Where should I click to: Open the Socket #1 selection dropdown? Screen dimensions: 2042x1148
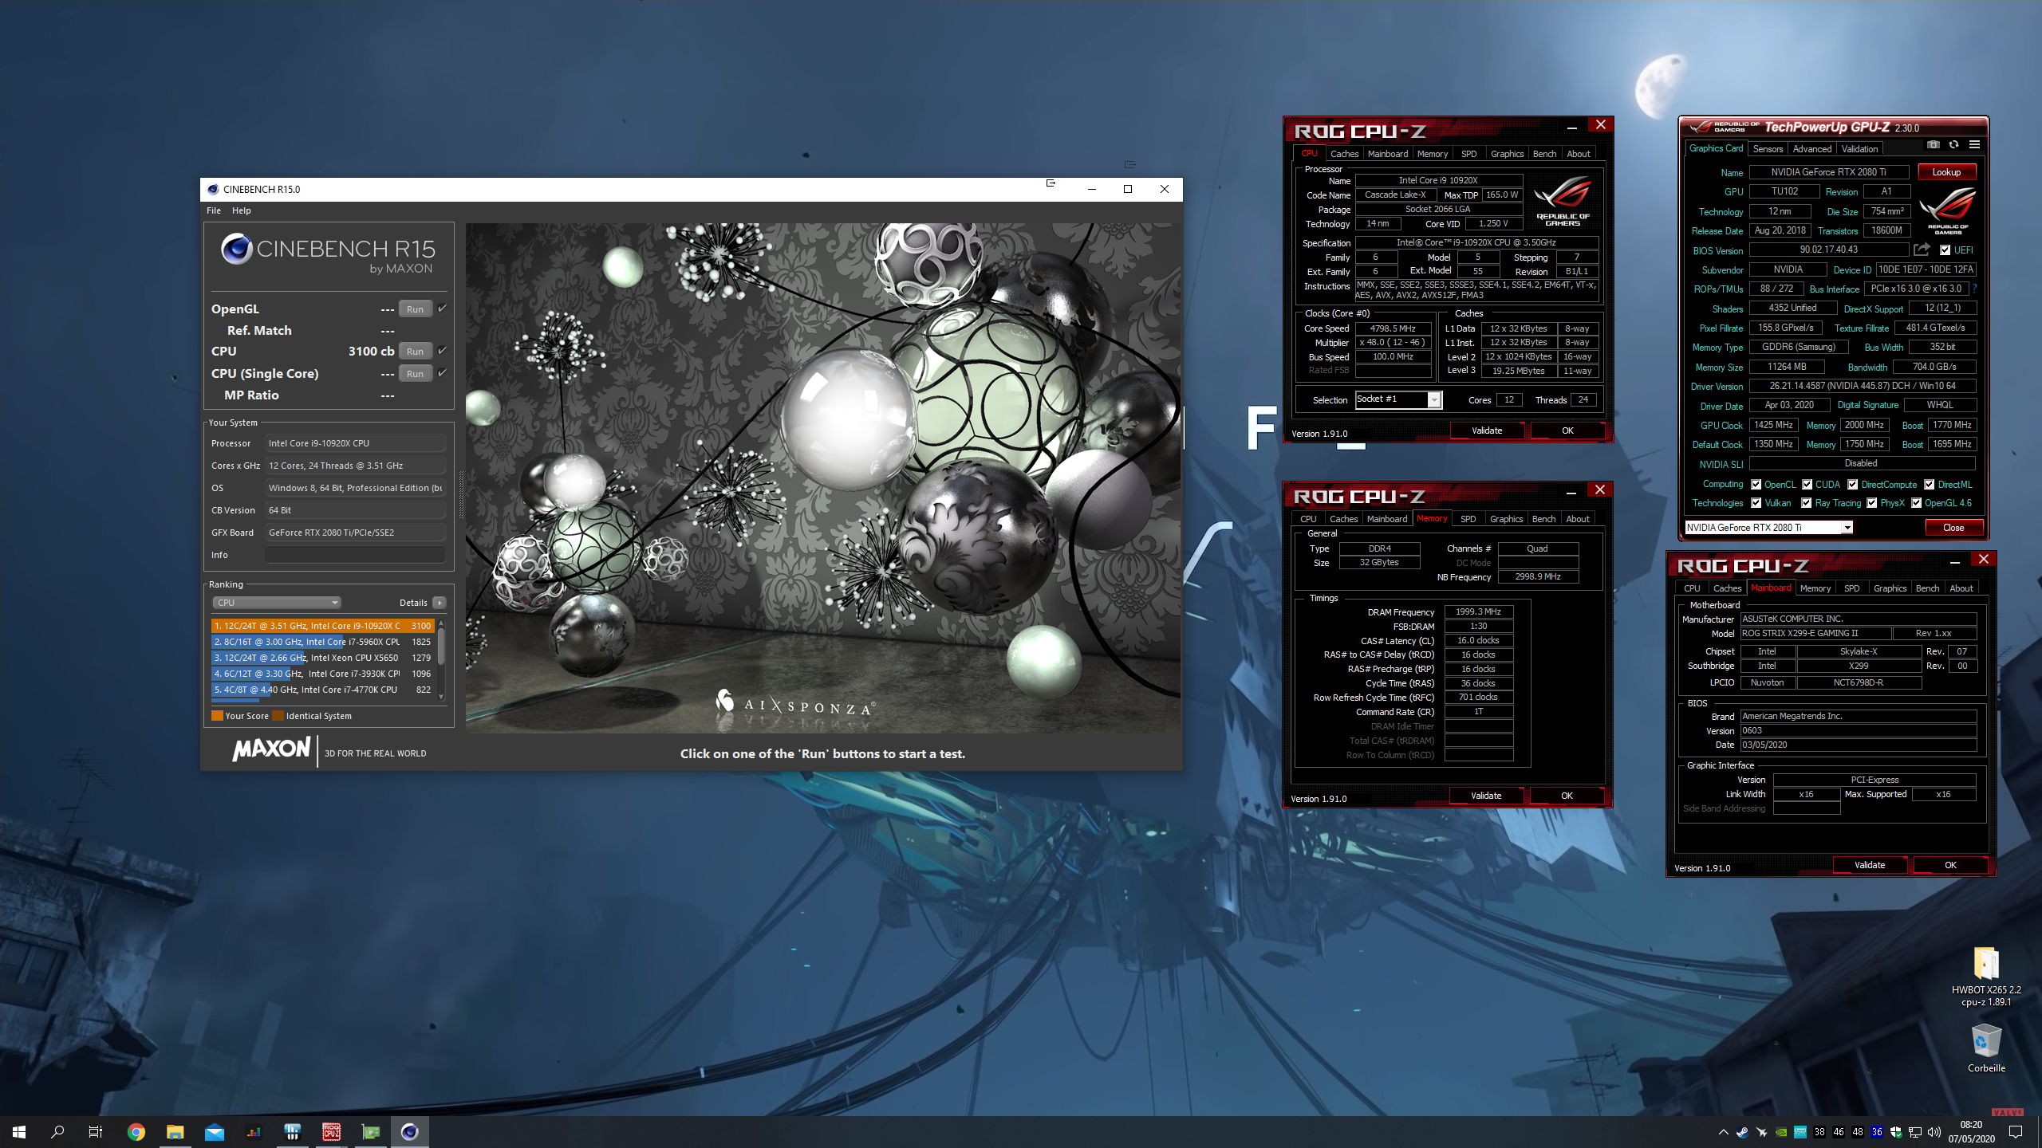click(x=1397, y=399)
